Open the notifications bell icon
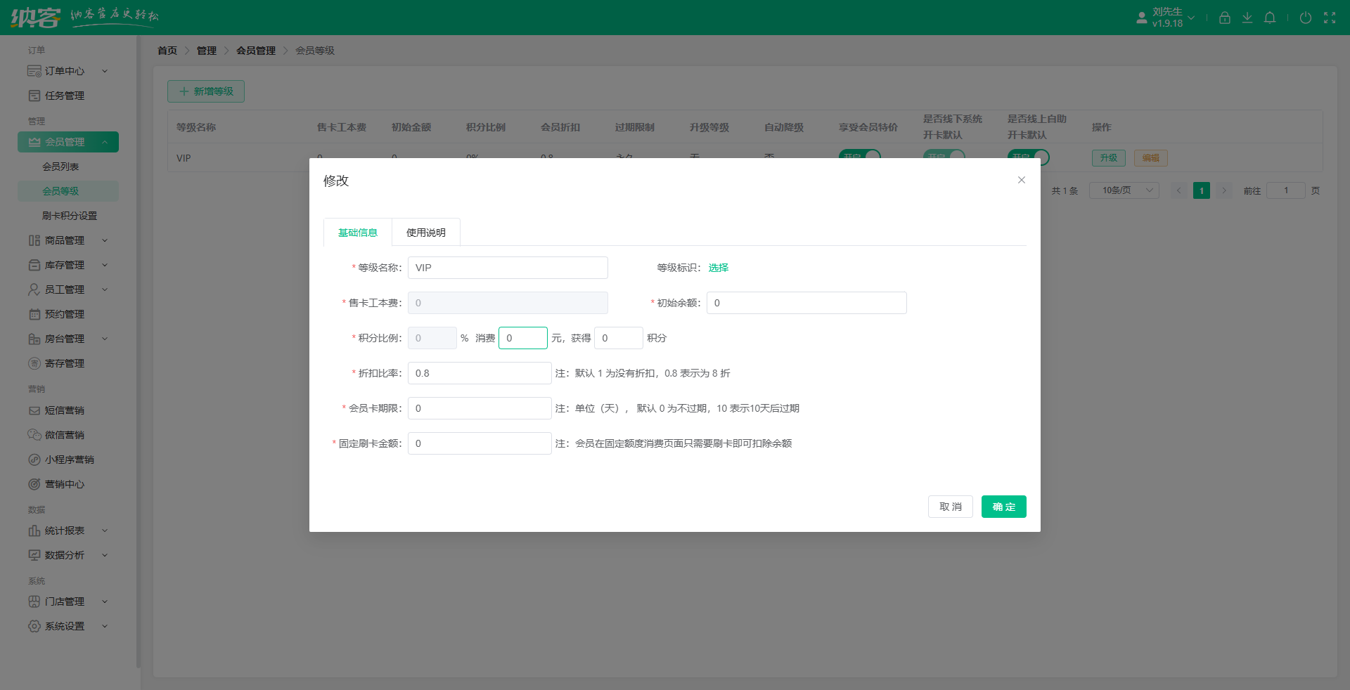Viewport: 1350px width, 690px height. [1270, 18]
